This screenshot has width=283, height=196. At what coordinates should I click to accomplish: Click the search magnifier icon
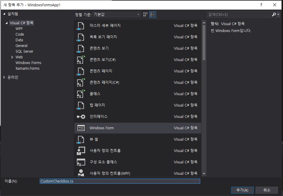coord(274,14)
